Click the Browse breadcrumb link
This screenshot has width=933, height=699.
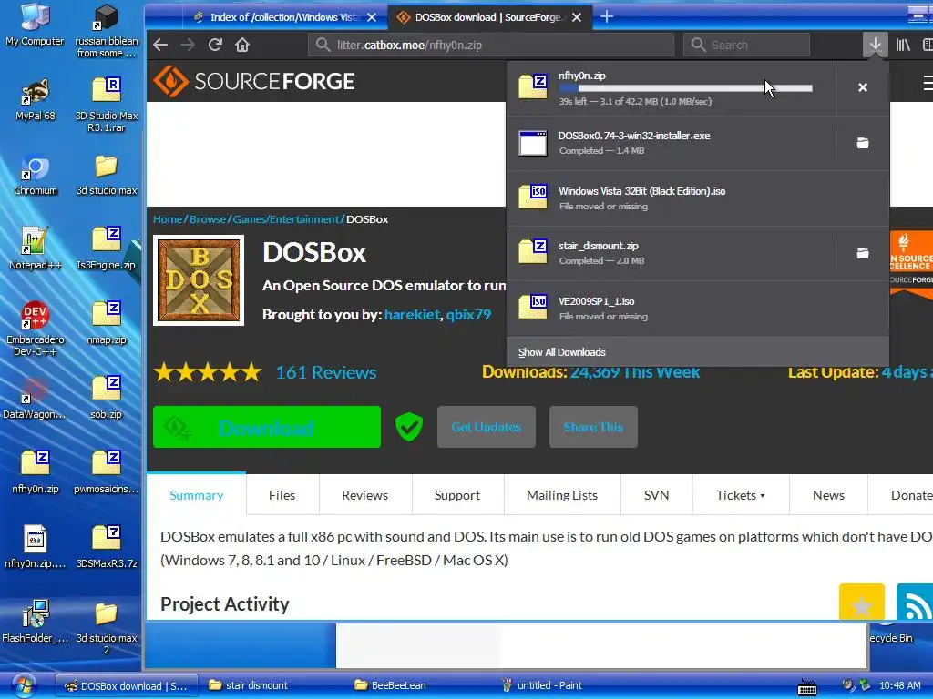tap(208, 219)
